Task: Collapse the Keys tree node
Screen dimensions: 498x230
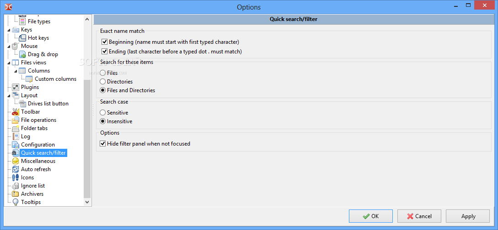Action: [x=9, y=30]
